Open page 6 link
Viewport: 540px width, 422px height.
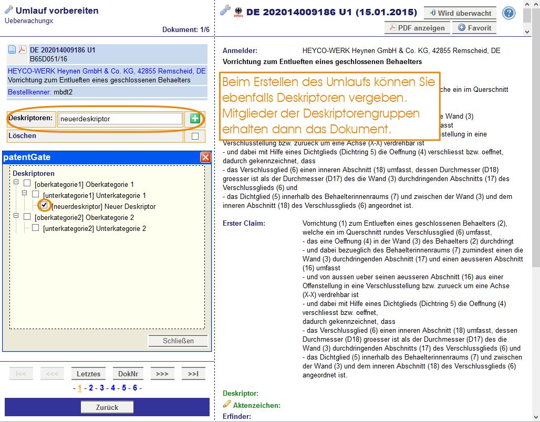(135, 388)
